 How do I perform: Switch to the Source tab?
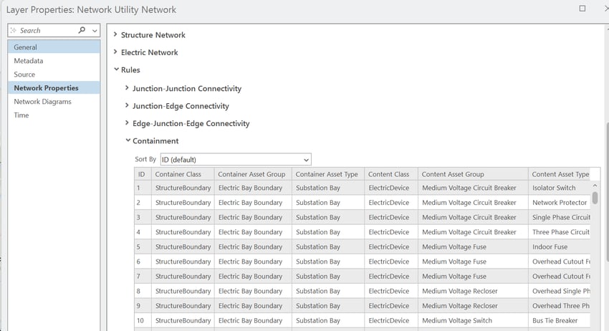pyautogui.click(x=24, y=75)
